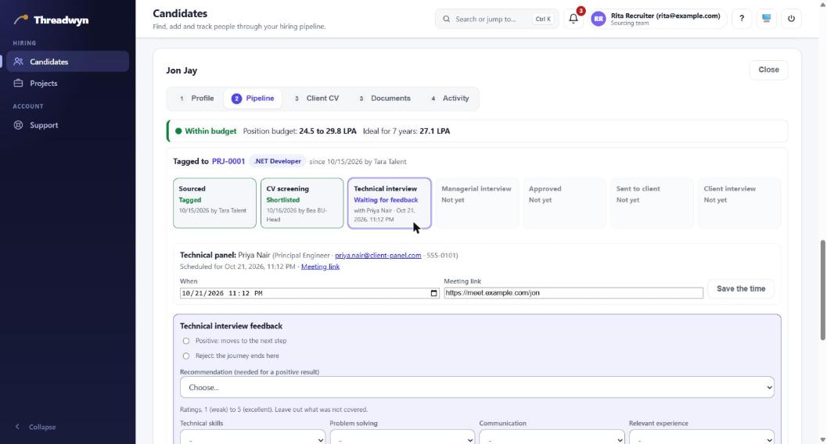Open help question mark

point(742,19)
